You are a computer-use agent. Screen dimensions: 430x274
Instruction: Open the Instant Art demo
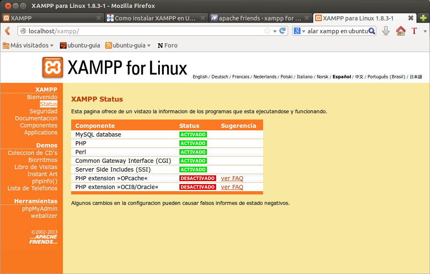42,174
